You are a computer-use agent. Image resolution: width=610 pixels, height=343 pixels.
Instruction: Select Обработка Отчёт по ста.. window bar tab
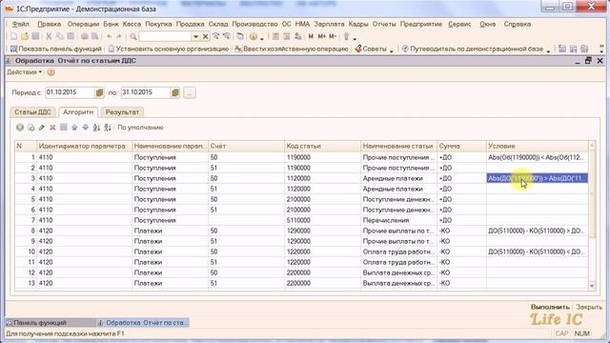coord(143,323)
